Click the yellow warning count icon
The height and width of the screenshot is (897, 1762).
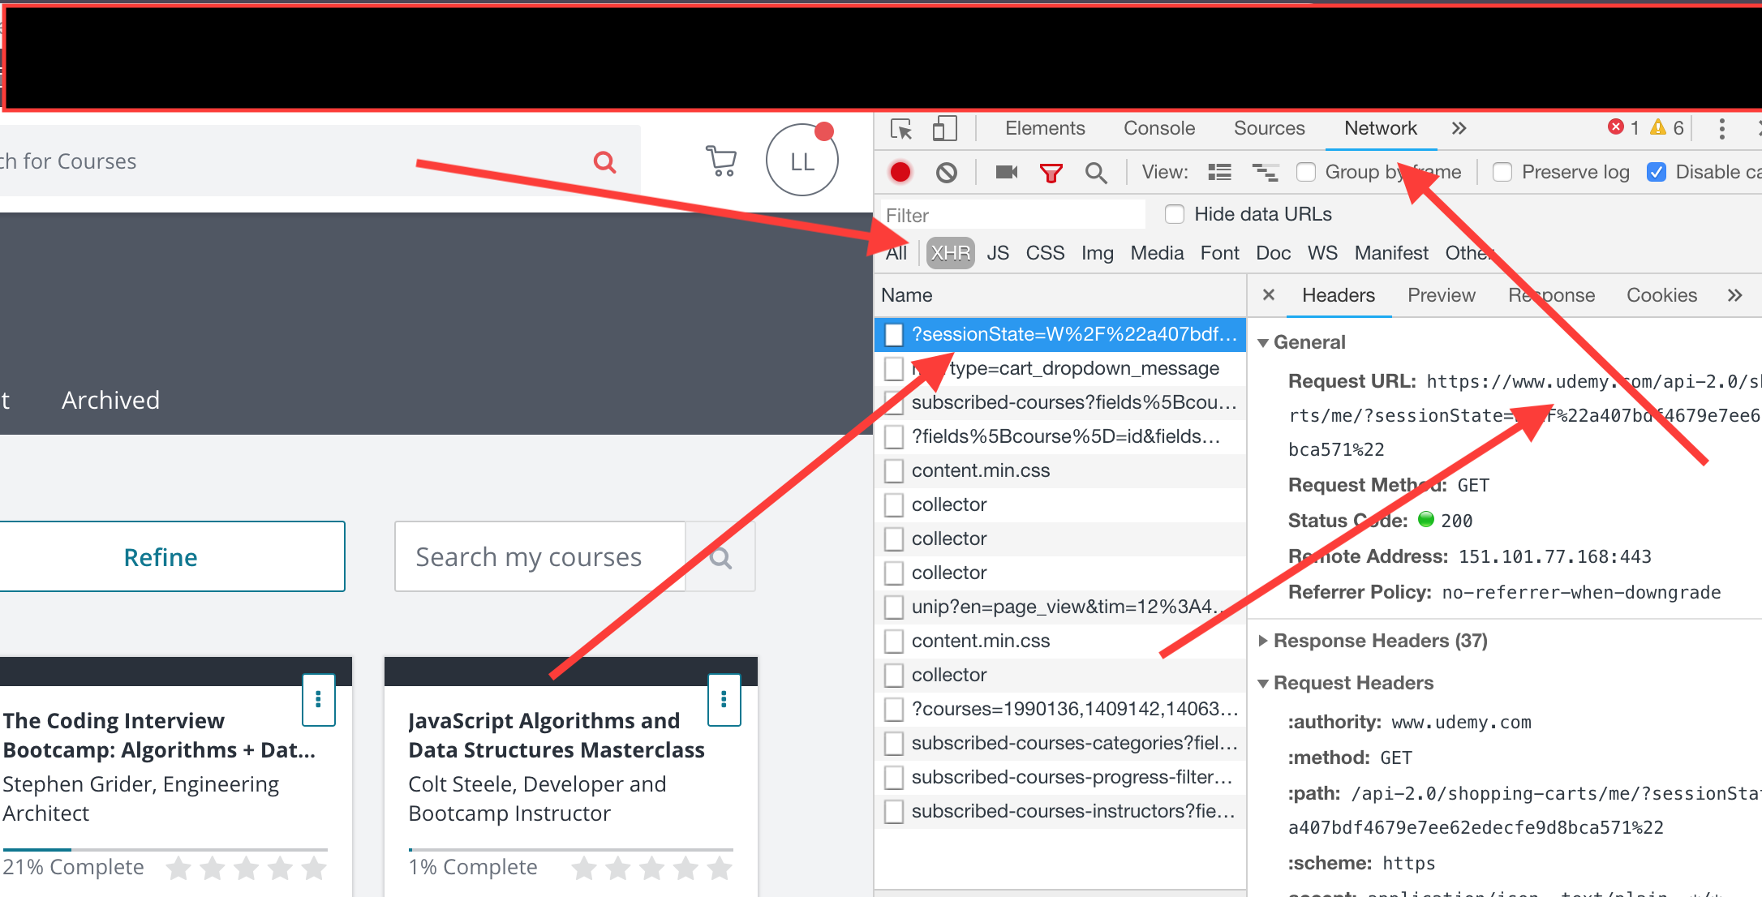tap(1658, 127)
